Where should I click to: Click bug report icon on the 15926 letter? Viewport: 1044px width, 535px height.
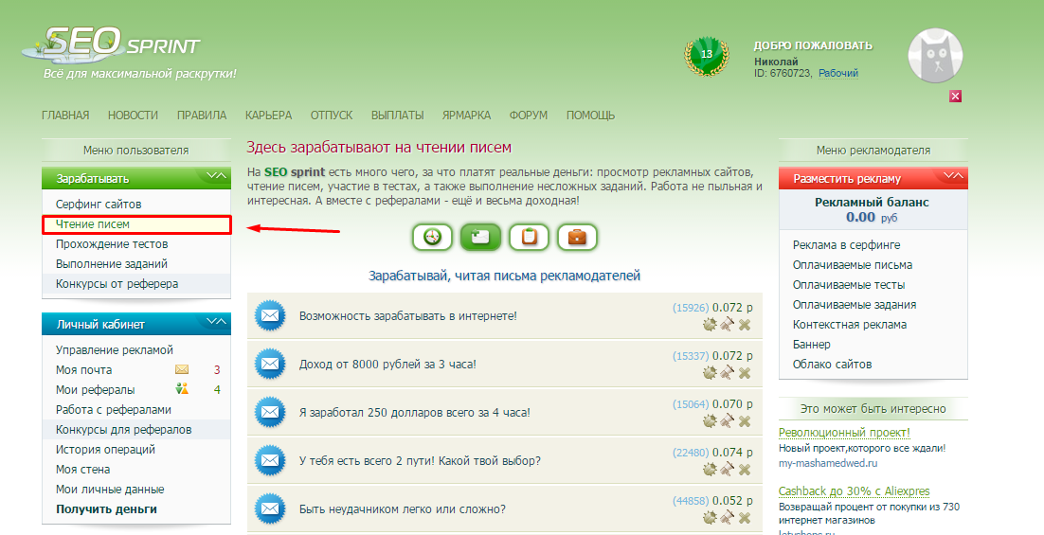coord(710,325)
